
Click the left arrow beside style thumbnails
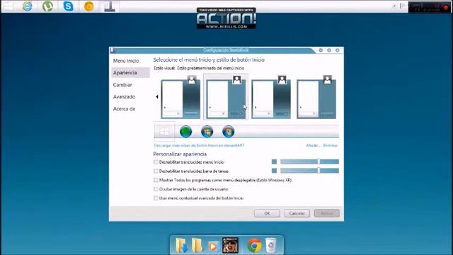click(157, 96)
